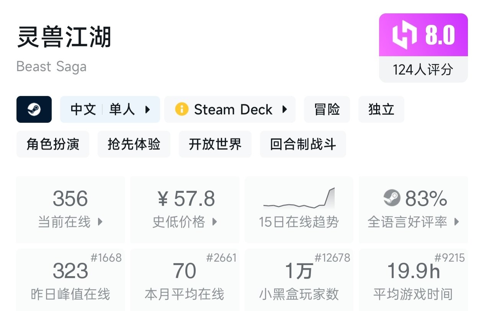484x311 pixels.
Task: Select the 独立 genre tag
Action: pyautogui.click(x=381, y=109)
